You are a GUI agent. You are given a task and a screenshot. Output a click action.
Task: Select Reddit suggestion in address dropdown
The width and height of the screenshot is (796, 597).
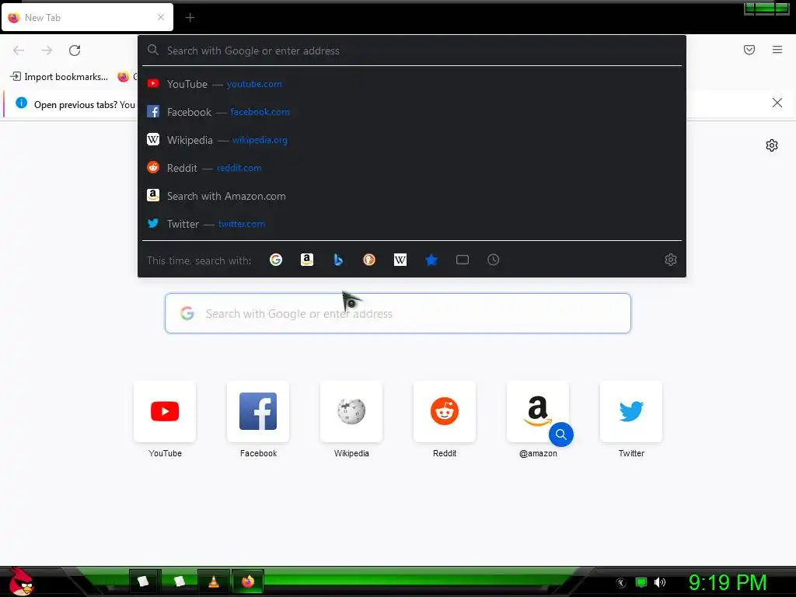[x=412, y=168]
